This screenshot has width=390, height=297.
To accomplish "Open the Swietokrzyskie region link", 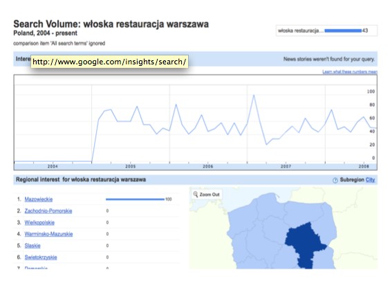I will pos(41,257).
